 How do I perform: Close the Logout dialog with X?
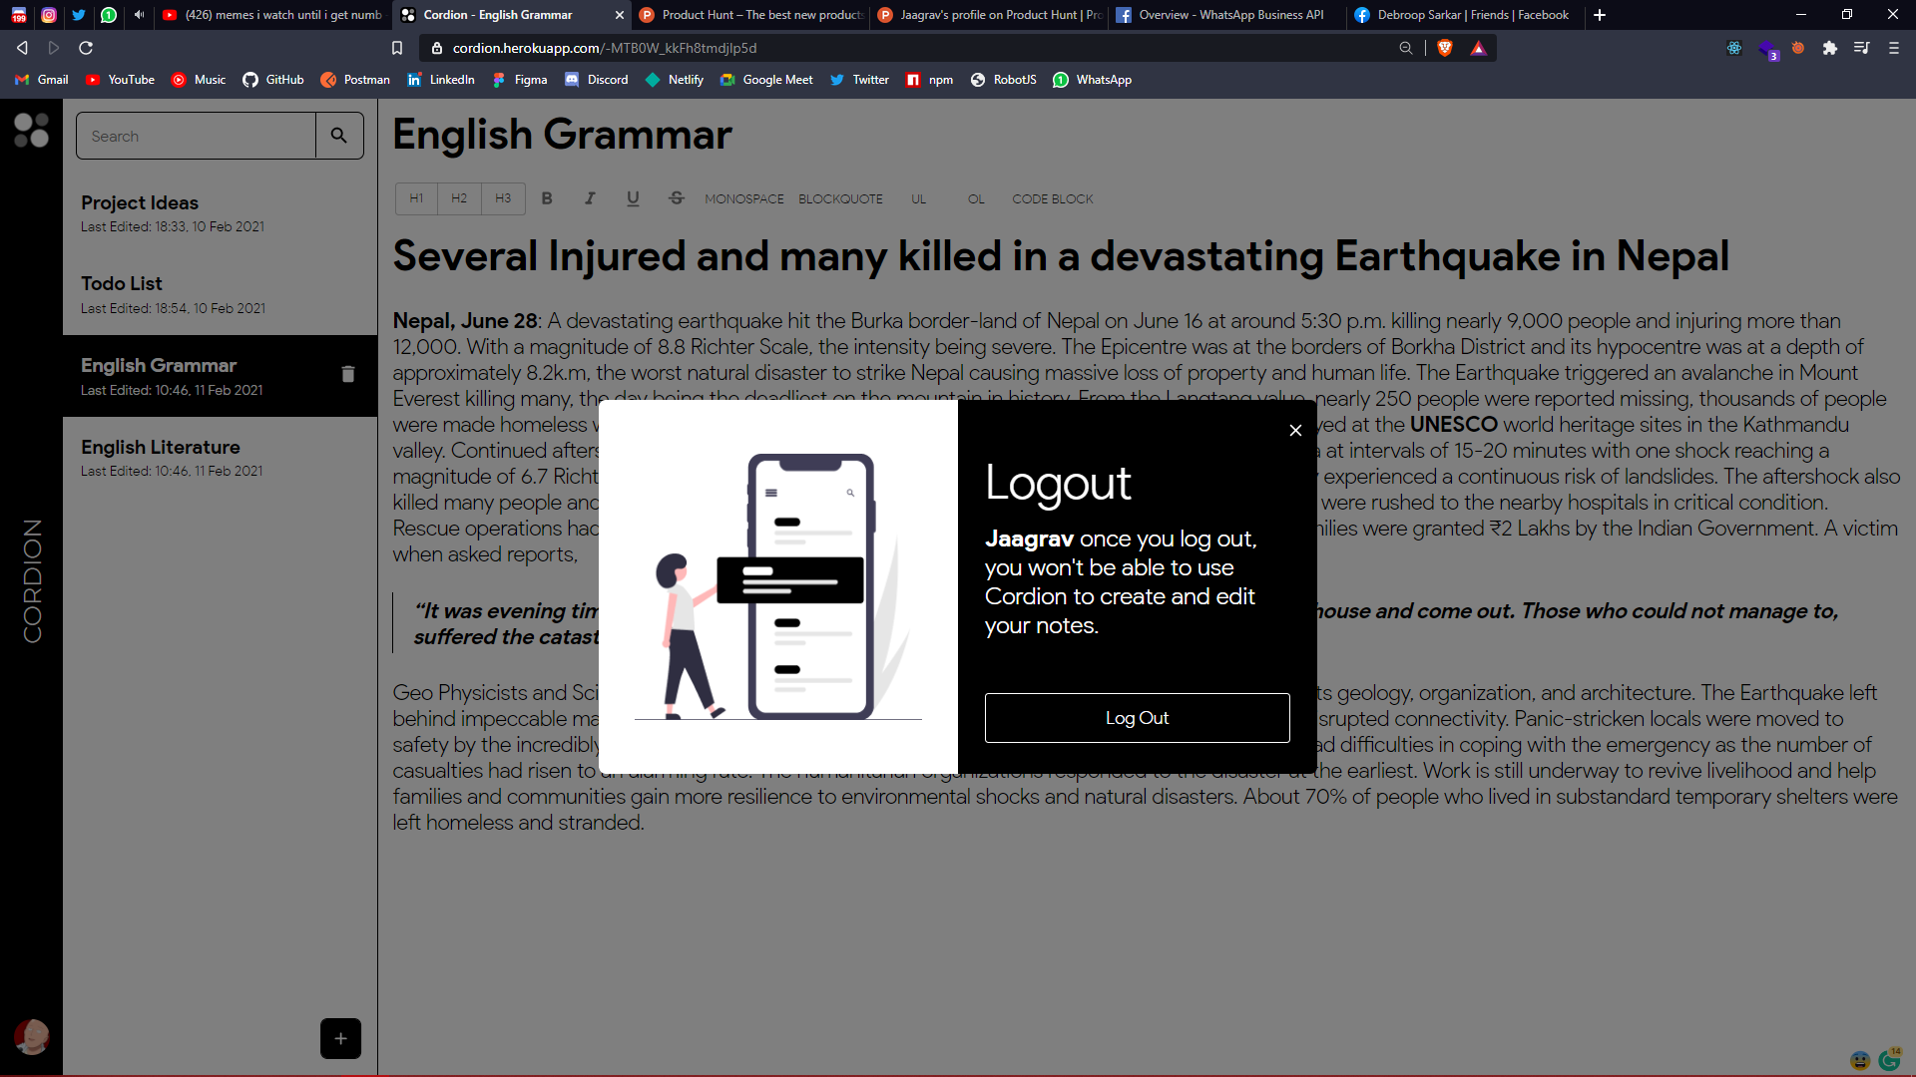(x=1295, y=430)
